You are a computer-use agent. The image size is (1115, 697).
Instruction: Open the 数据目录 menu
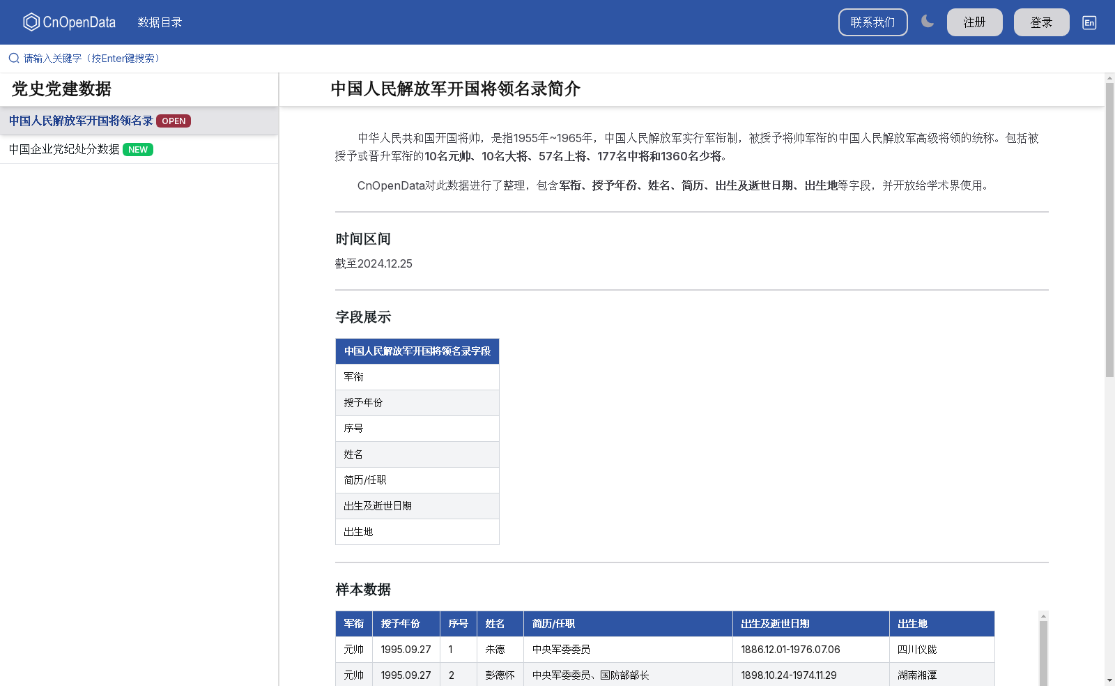[x=160, y=22]
